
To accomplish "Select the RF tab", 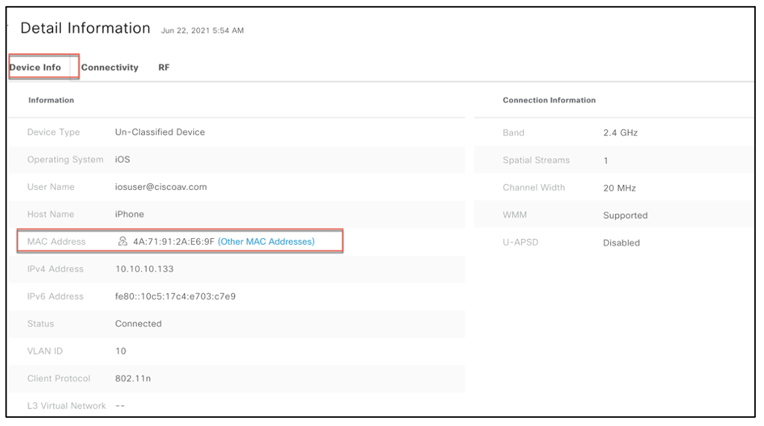I will 164,68.
